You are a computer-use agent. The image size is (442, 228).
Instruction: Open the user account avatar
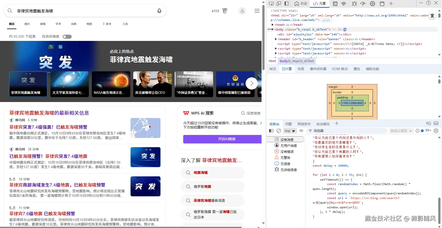242,11
